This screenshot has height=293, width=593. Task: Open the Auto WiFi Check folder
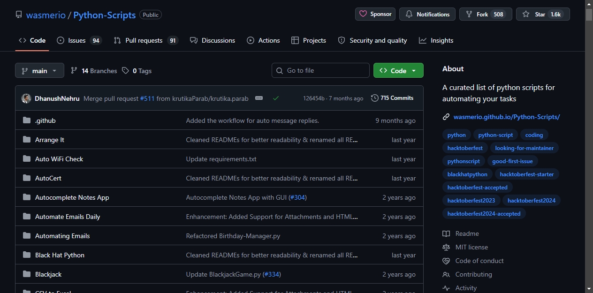pyautogui.click(x=59, y=159)
